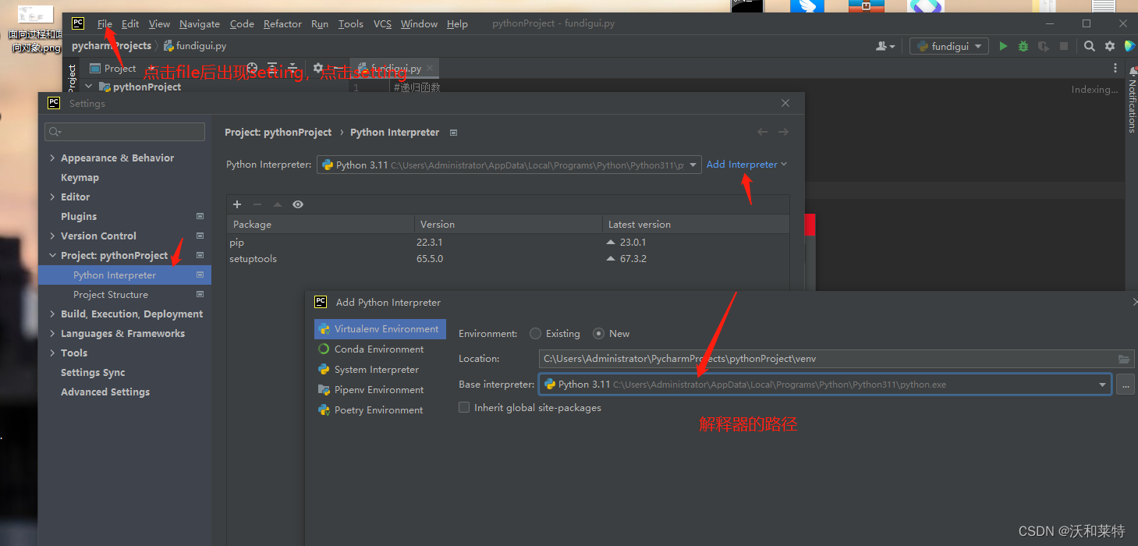This screenshot has height=546, width=1138.
Task: Start debugging with the green bug icon
Action: point(1023,46)
